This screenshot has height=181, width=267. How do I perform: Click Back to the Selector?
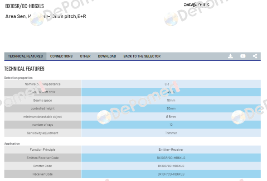pyautogui.click(x=142, y=56)
